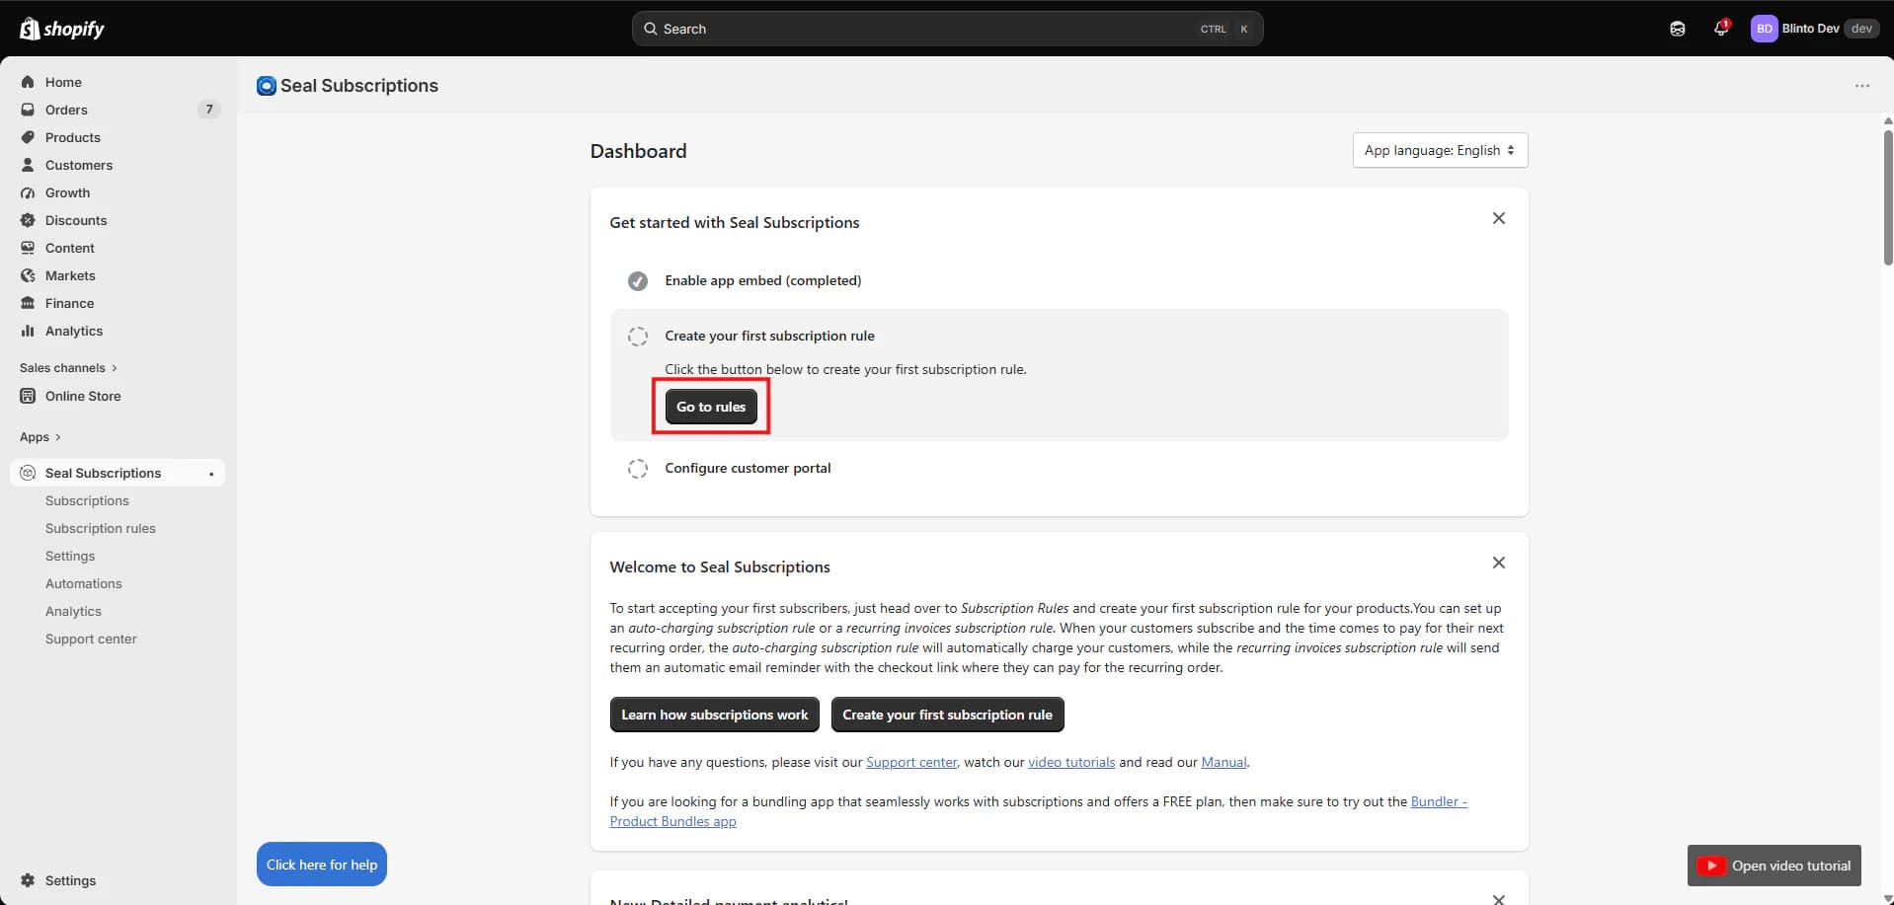Open Subscriptions in app submenu
The height and width of the screenshot is (905, 1894).
click(x=87, y=500)
